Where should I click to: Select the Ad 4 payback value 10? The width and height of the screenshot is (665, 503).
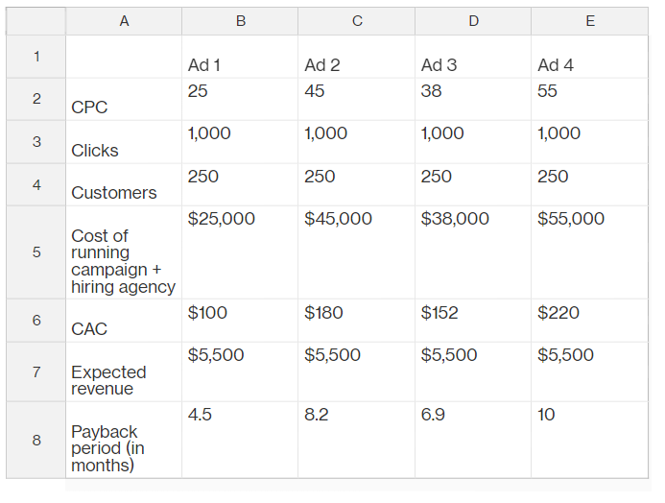(x=590, y=440)
